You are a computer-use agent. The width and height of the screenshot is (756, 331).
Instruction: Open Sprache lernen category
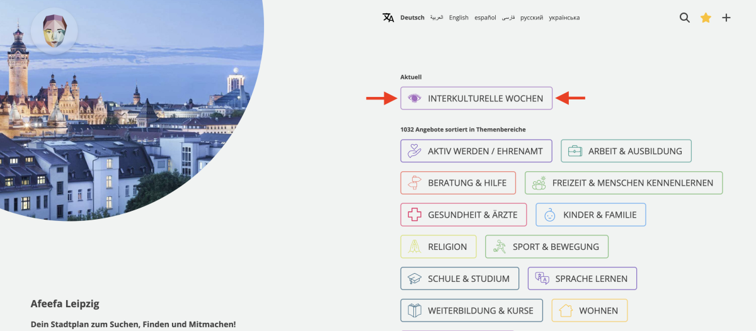point(581,278)
